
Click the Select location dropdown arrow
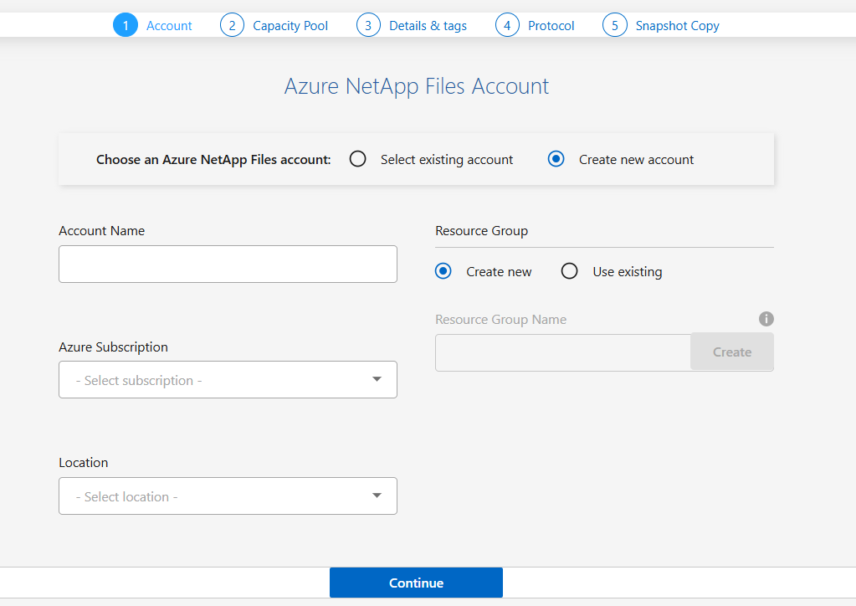(x=377, y=496)
